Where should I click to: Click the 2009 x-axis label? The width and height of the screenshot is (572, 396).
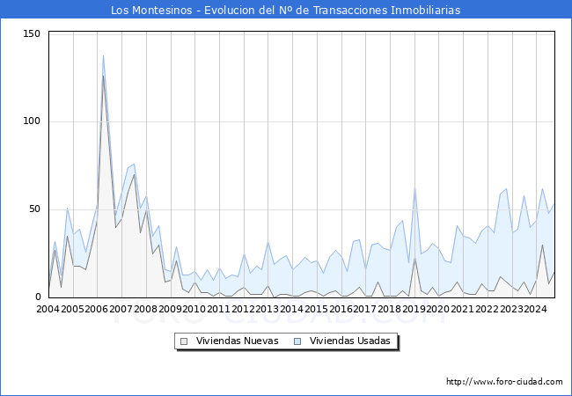[170, 309]
